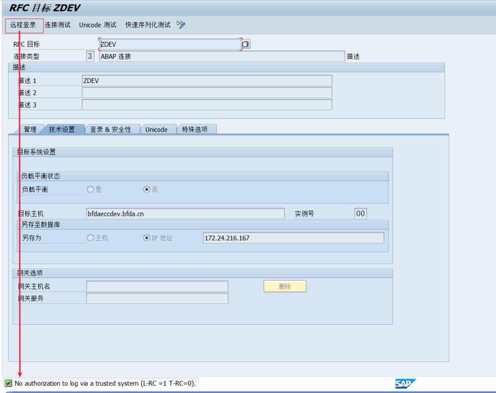This screenshot has height=393, width=496.
Task: Click the 网关服务 gateway service field
Action: pos(157,298)
